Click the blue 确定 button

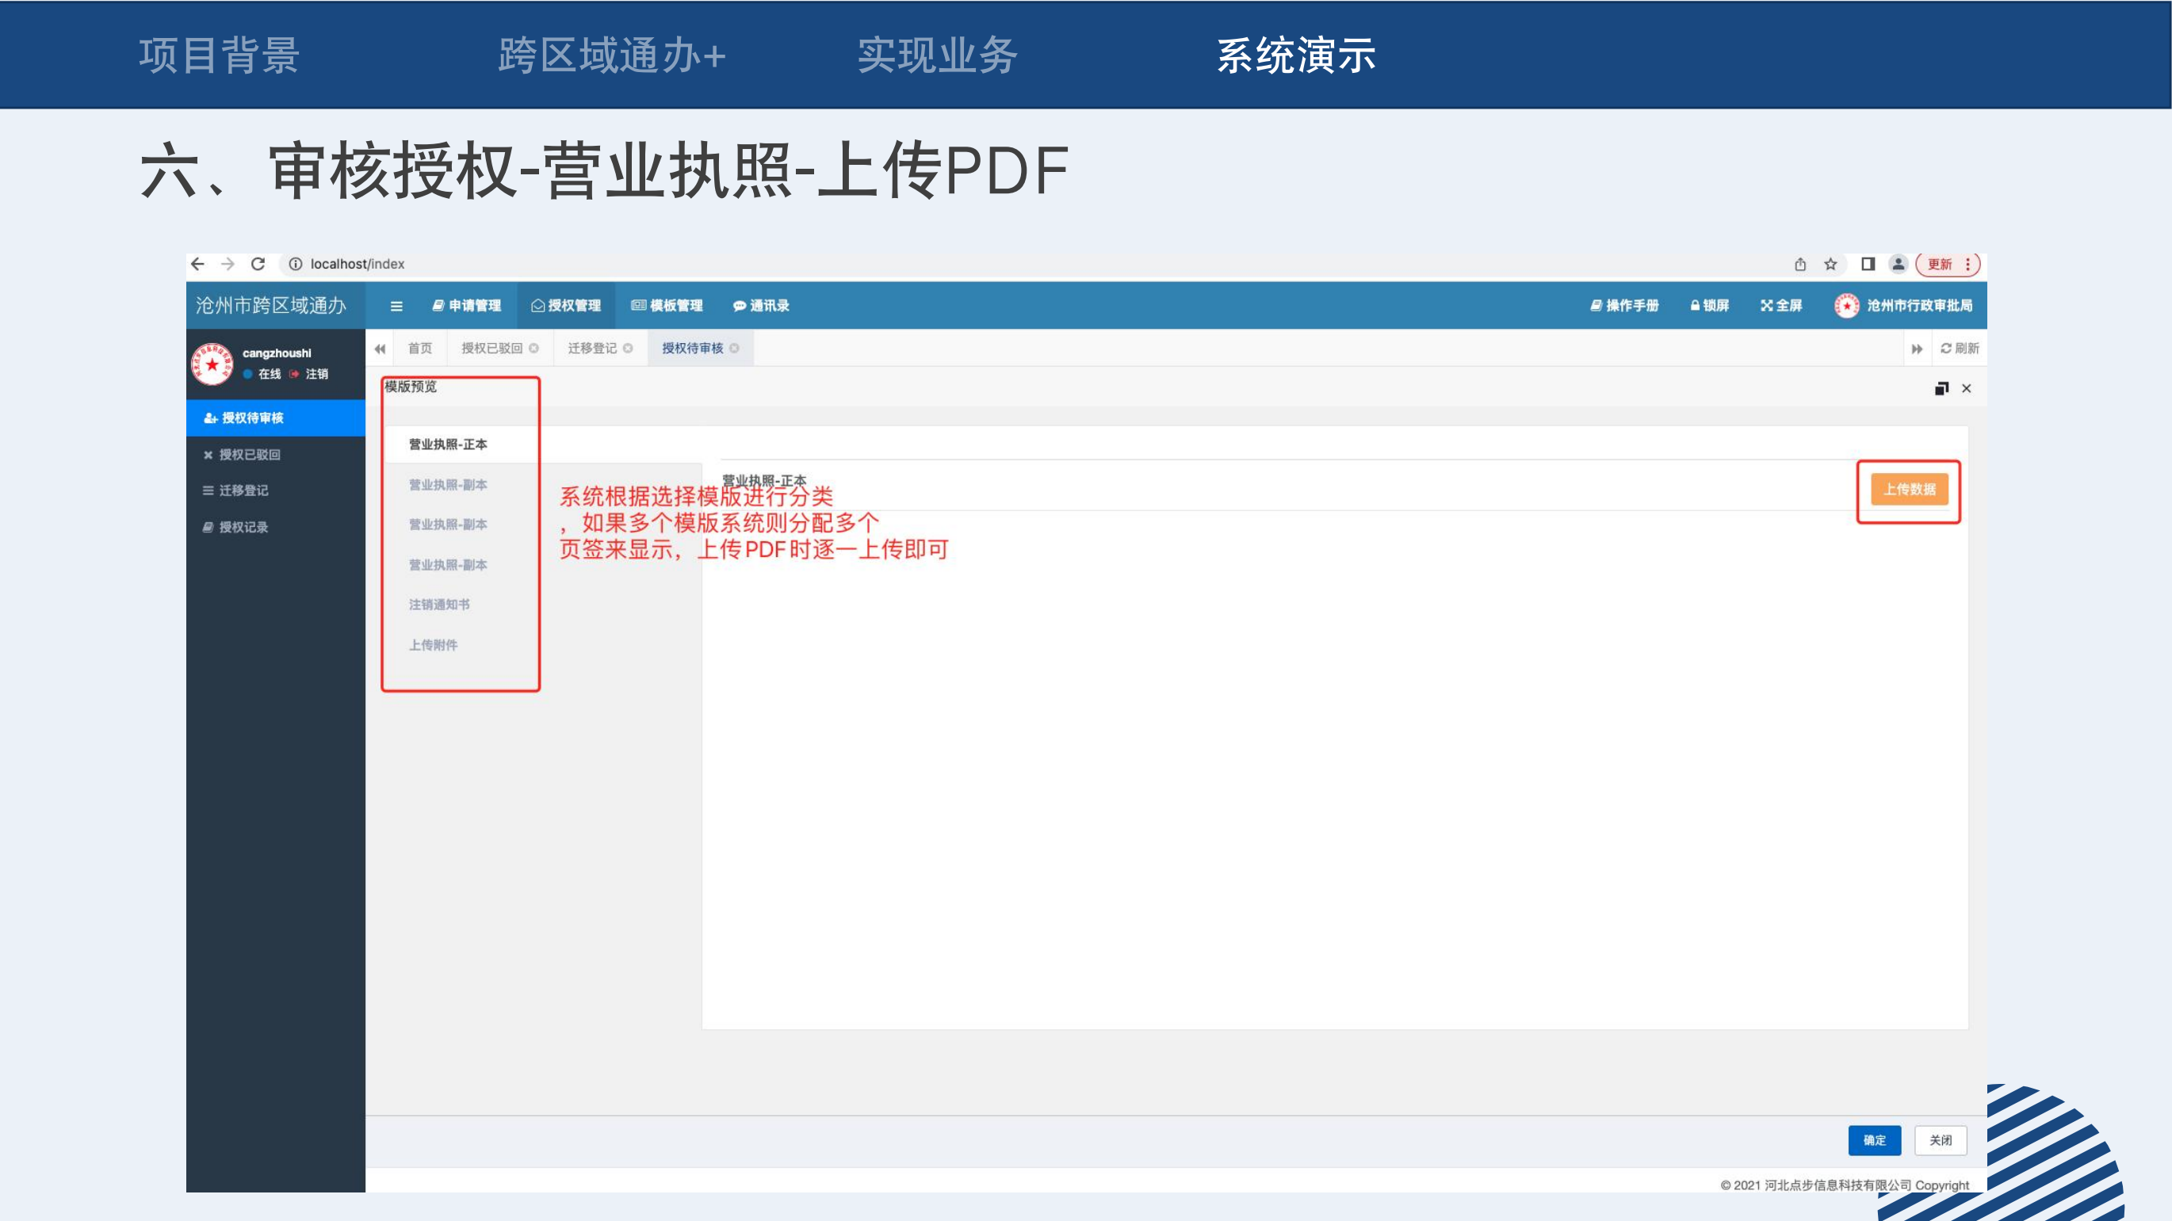point(1875,1140)
